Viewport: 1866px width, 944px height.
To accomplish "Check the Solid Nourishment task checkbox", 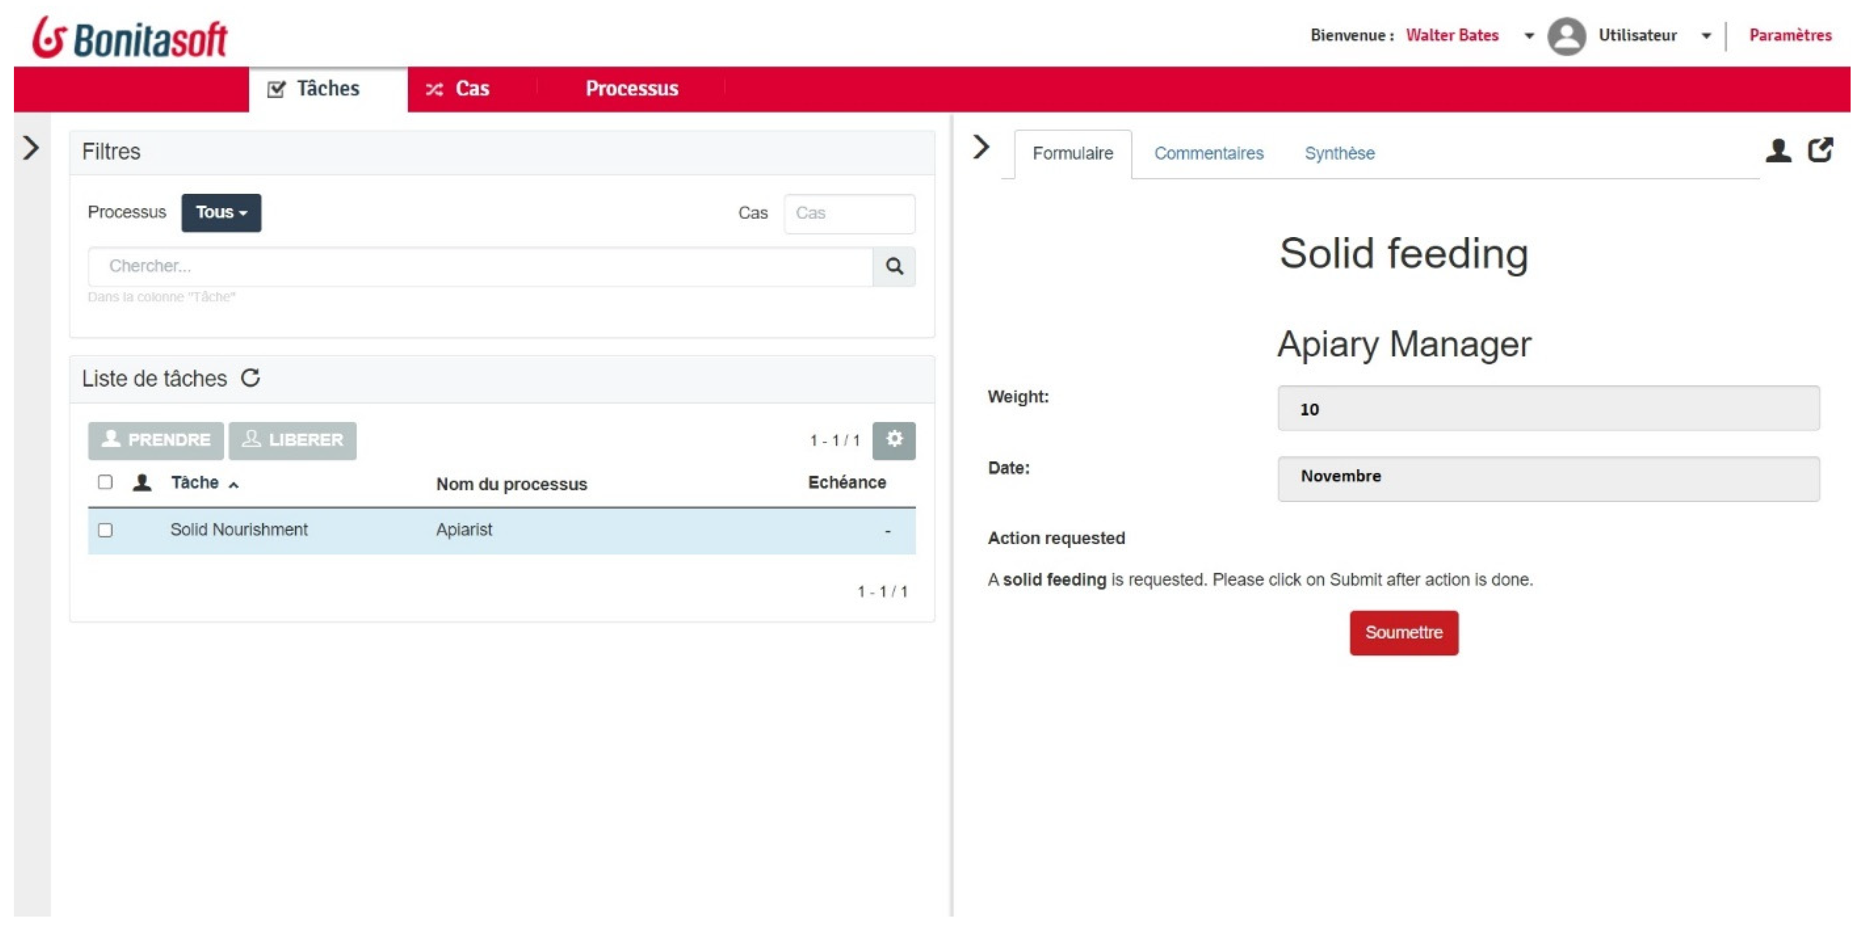I will click(105, 530).
